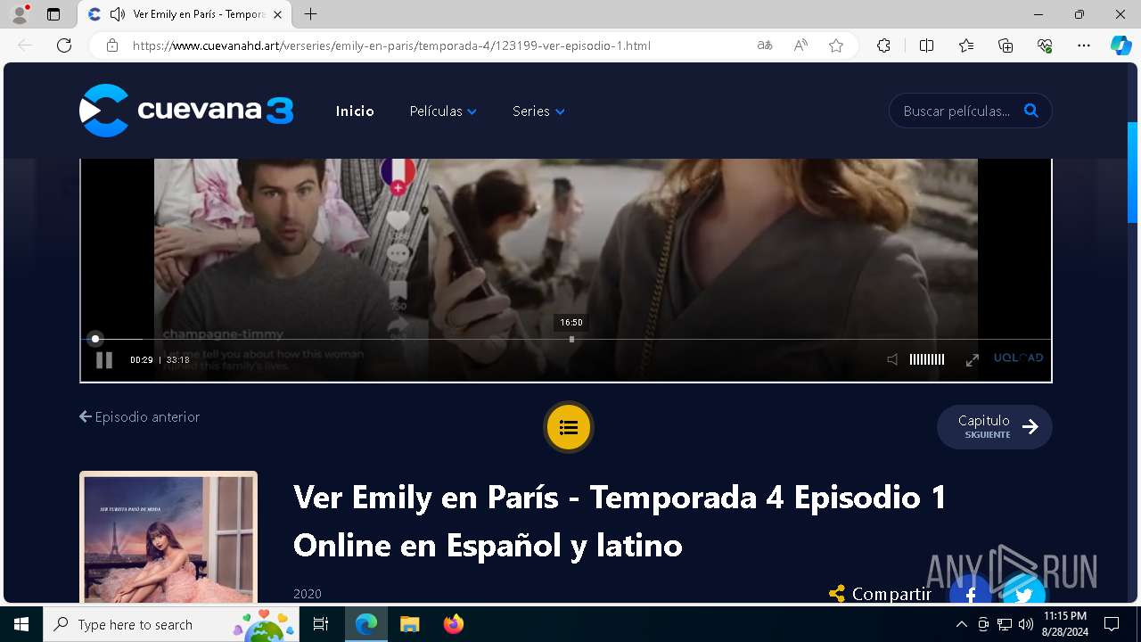This screenshot has width=1141, height=642.
Task: Open File Explorer from taskbar
Action: (409, 624)
